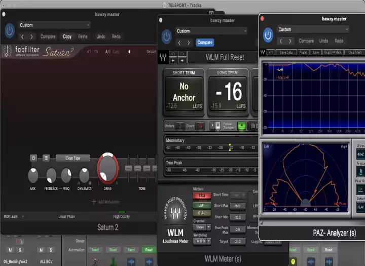Toggle FabFilter A/B comparison switch

coord(108,52)
